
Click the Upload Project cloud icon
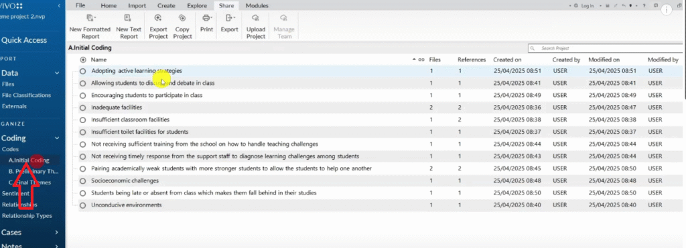(256, 18)
